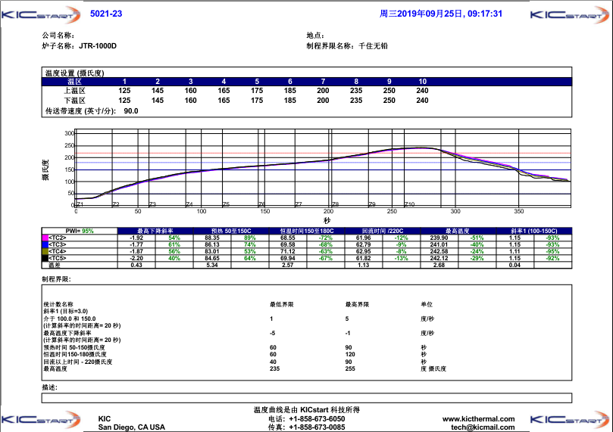Click the phone number +1-858-673-6050

tap(317, 419)
